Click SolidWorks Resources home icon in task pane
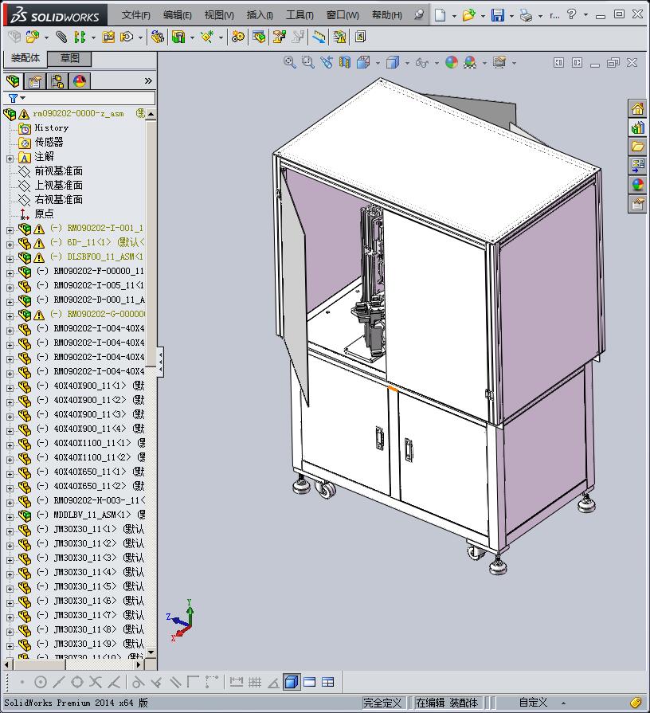This screenshot has height=713, width=650. coord(637,108)
